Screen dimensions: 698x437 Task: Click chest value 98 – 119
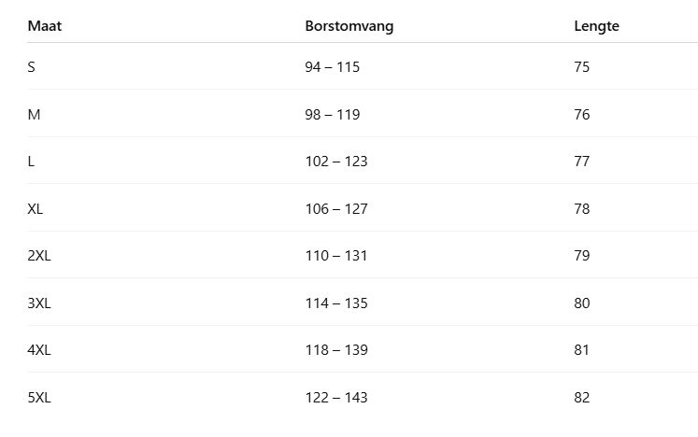(332, 114)
